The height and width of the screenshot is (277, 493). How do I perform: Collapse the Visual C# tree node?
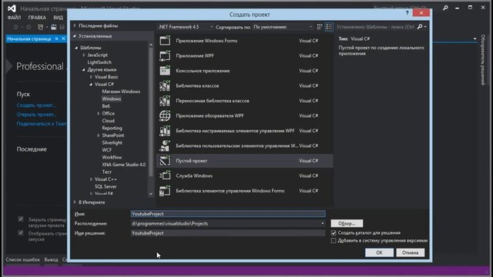[x=91, y=84]
